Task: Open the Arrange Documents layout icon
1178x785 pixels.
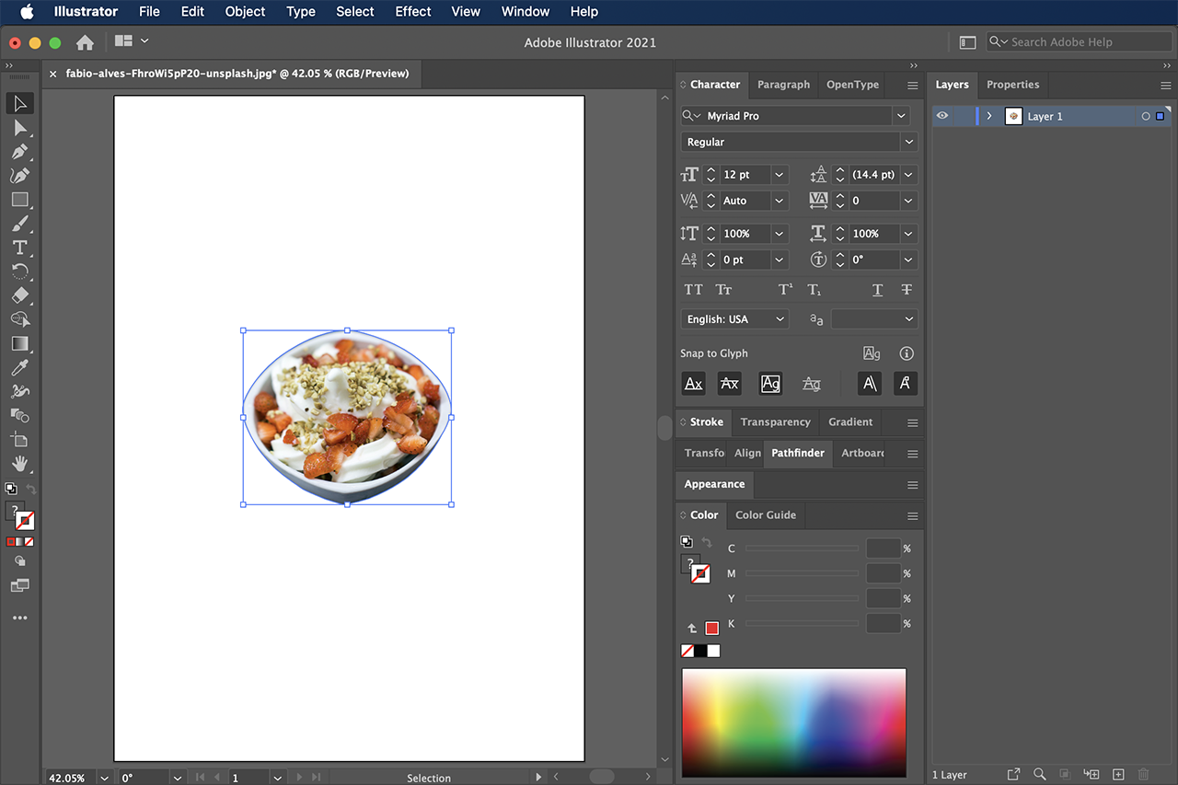Action: pyautogui.click(x=123, y=41)
